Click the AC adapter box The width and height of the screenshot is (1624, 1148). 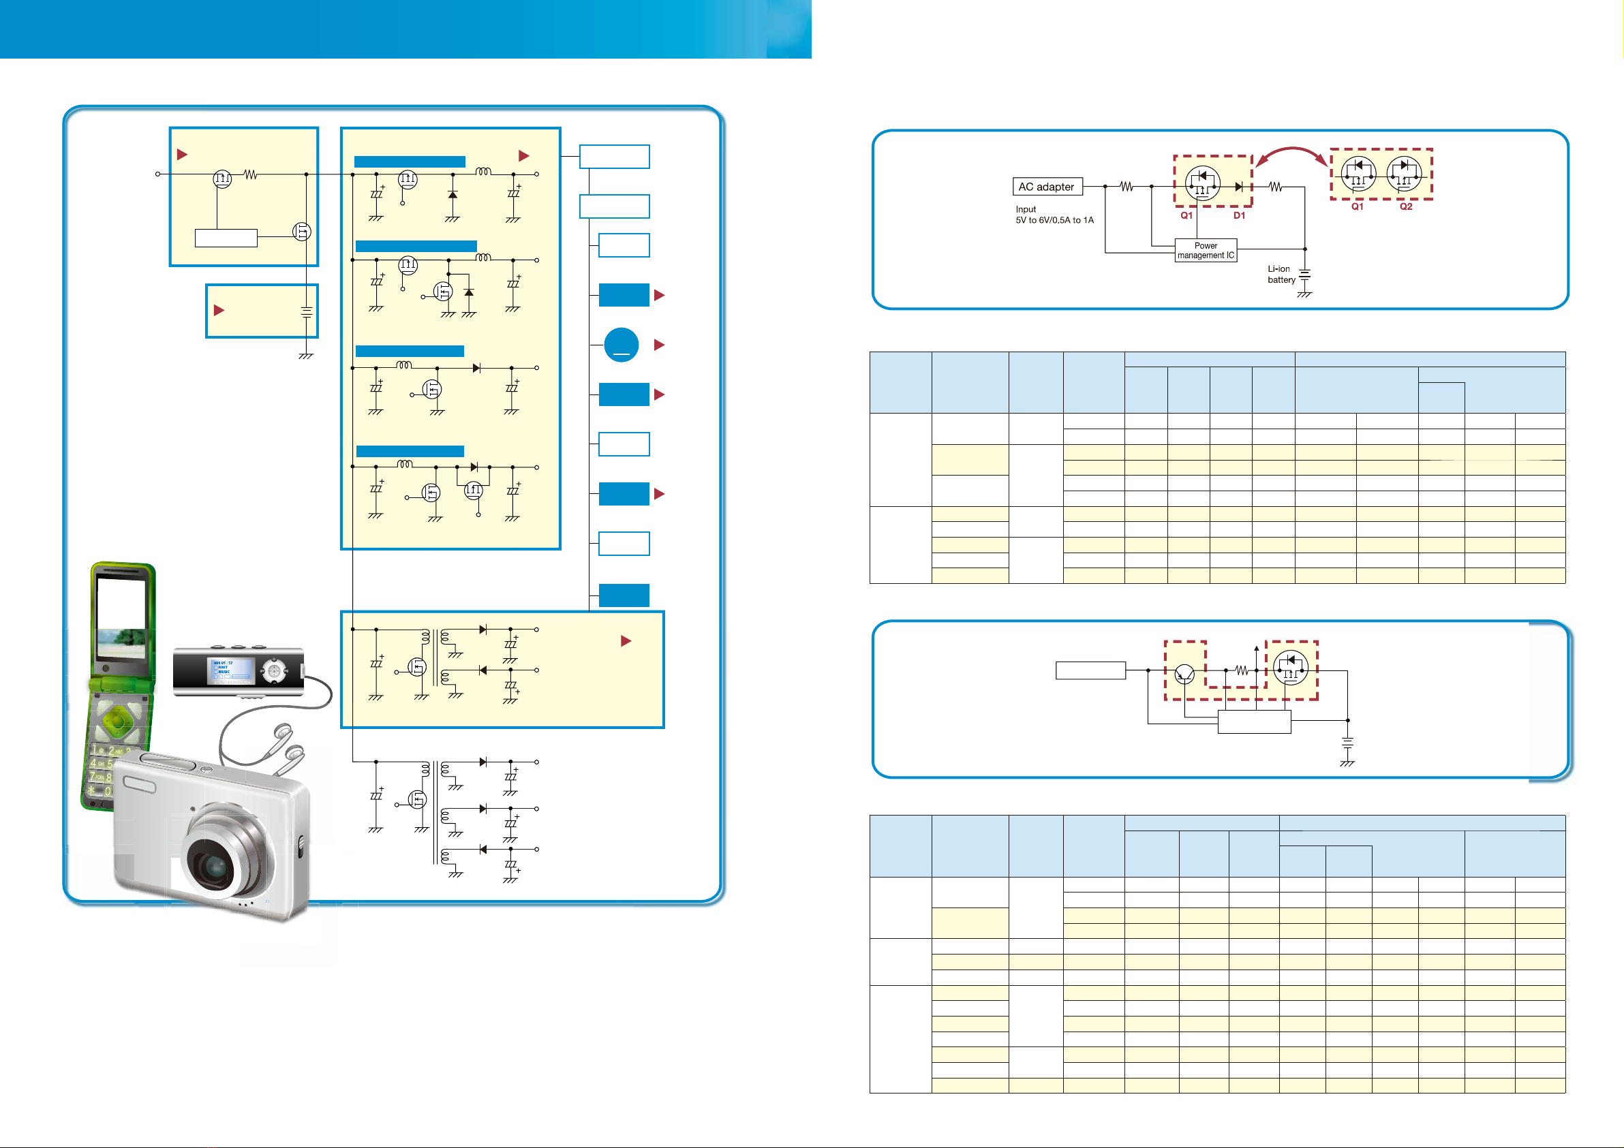[1047, 187]
